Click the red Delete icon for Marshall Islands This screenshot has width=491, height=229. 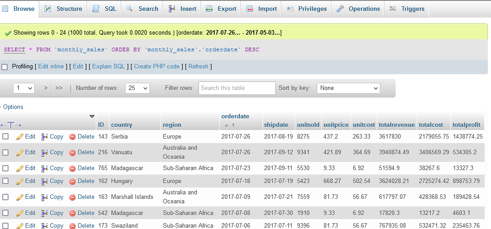[x=72, y=197]
